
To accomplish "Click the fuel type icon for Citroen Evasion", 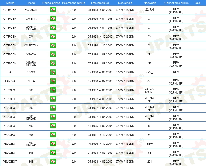I will (53, 9).
